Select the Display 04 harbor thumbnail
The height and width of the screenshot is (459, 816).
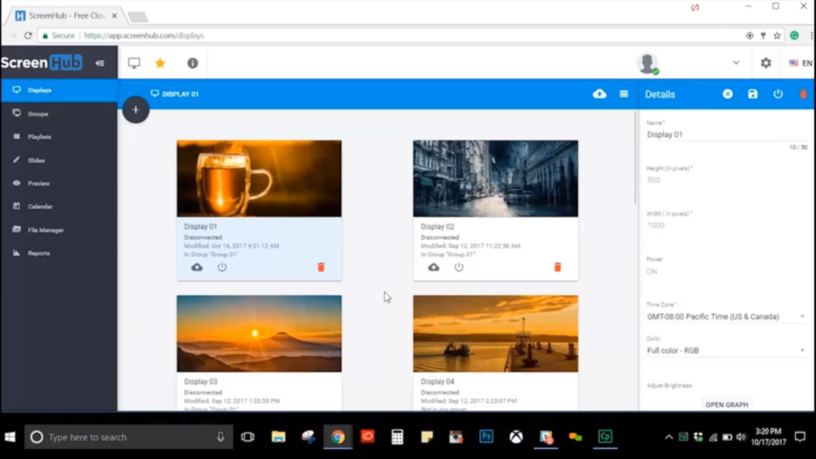click(495, 334)
